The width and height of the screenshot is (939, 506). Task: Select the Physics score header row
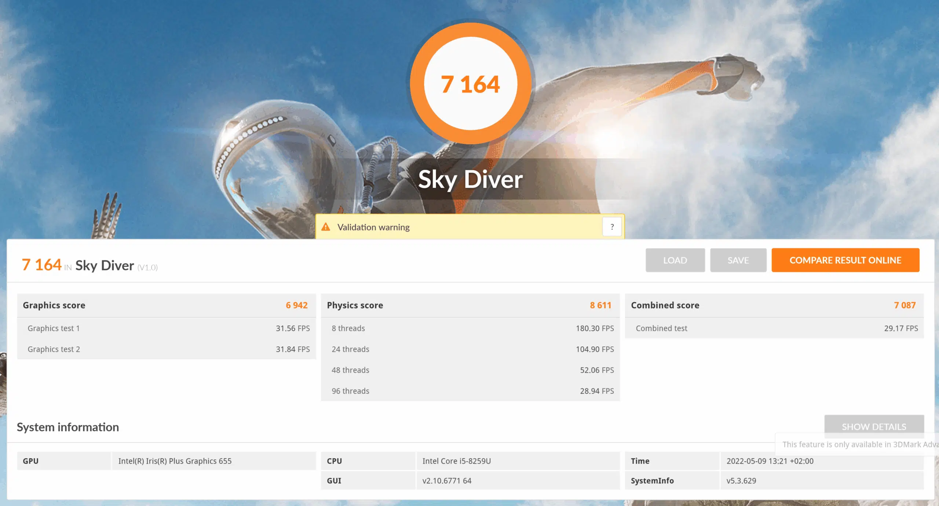click(470, 305)
